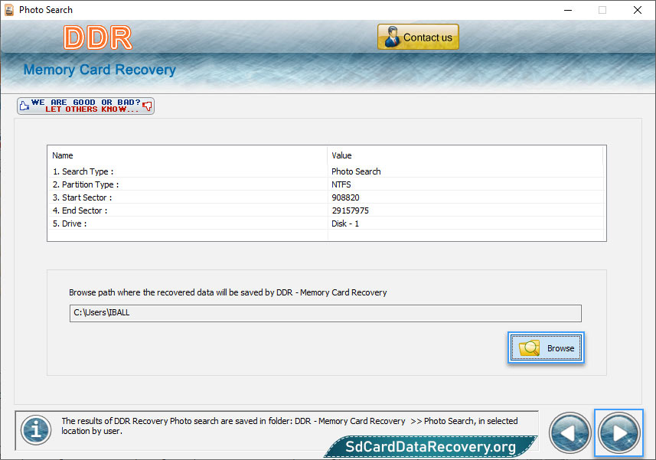Click the thumbs-down icon in feedback banner
This screenshot has width=656, height=460.
point(147,106)
